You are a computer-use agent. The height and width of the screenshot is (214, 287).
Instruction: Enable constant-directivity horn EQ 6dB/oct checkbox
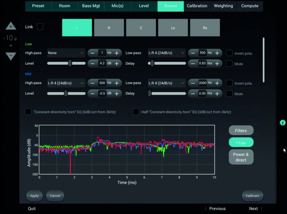pyautogui.click(x=28, y=112)
